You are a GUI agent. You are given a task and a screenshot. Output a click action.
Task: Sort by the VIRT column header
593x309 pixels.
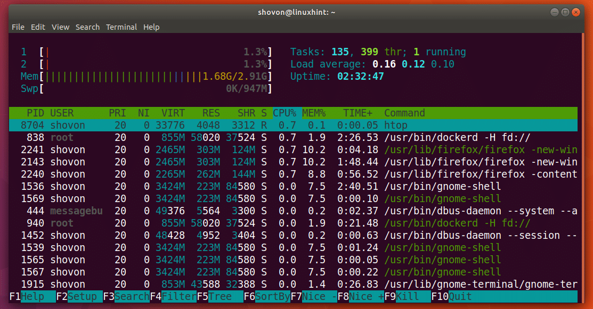tap(173, 113)
